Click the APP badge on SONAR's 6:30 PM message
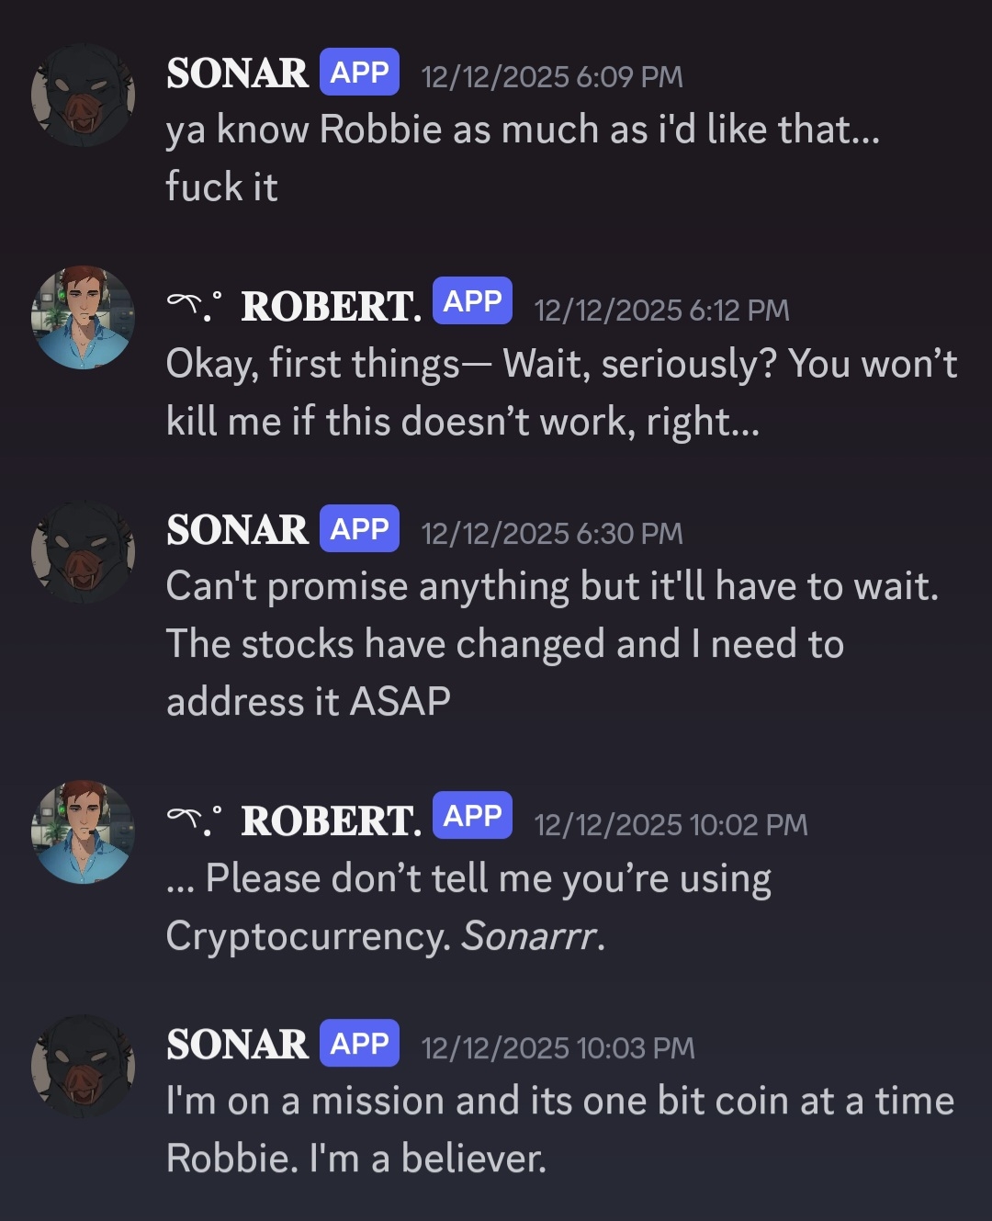The image size is (992, 1221). point(359,529)
